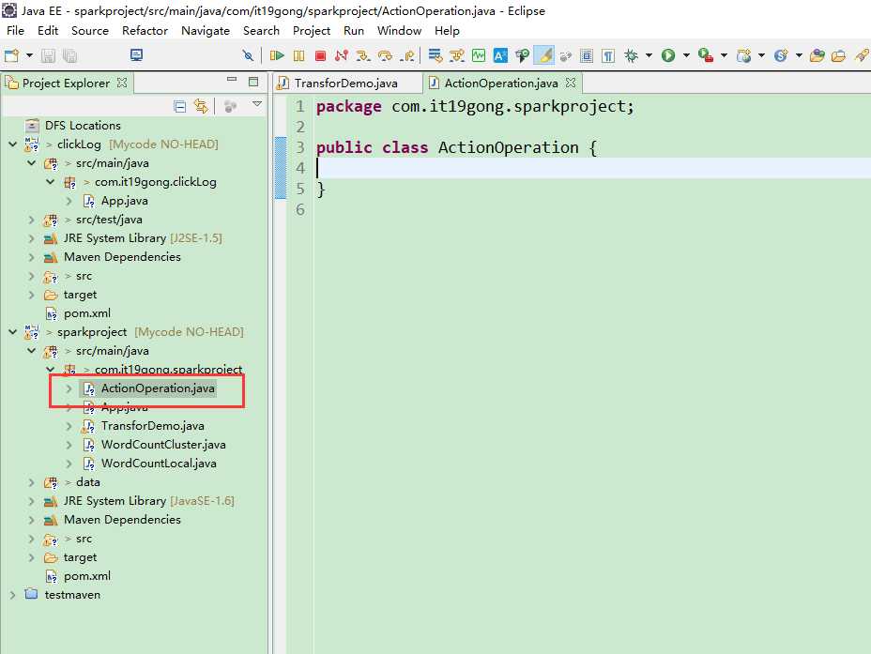Switch to the TransforDemo.java editor tab
Viewport: 871px width, 654px height.
coord(345,84)
